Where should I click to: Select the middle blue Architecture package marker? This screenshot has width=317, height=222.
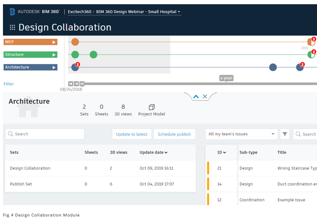pyautogui.click(x=273, y=67)
